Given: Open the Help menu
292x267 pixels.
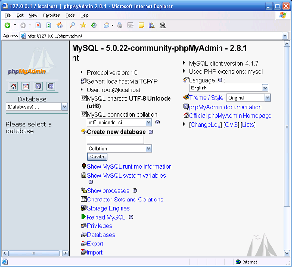Looking at the screenshot, I should tap(84, 15).
